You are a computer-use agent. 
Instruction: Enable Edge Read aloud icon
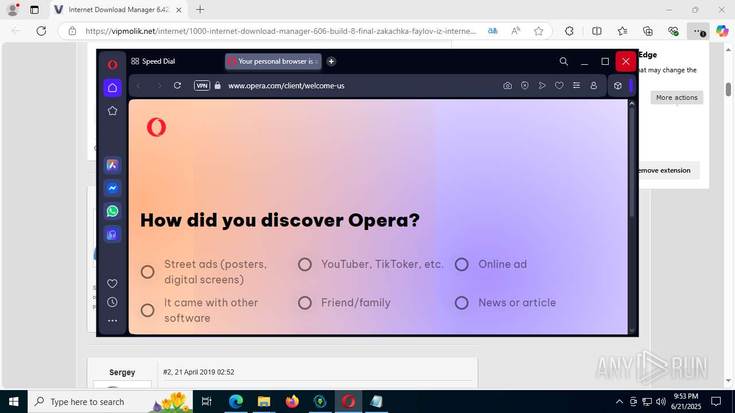[516, 31]
